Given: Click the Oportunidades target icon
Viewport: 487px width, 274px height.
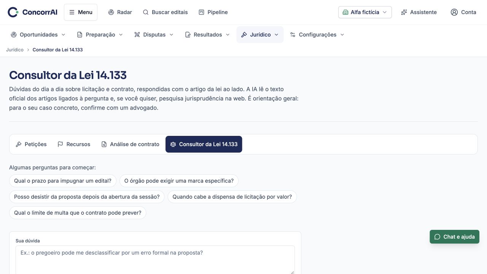Looking at the screenshot, I should [x=14, y=35].
